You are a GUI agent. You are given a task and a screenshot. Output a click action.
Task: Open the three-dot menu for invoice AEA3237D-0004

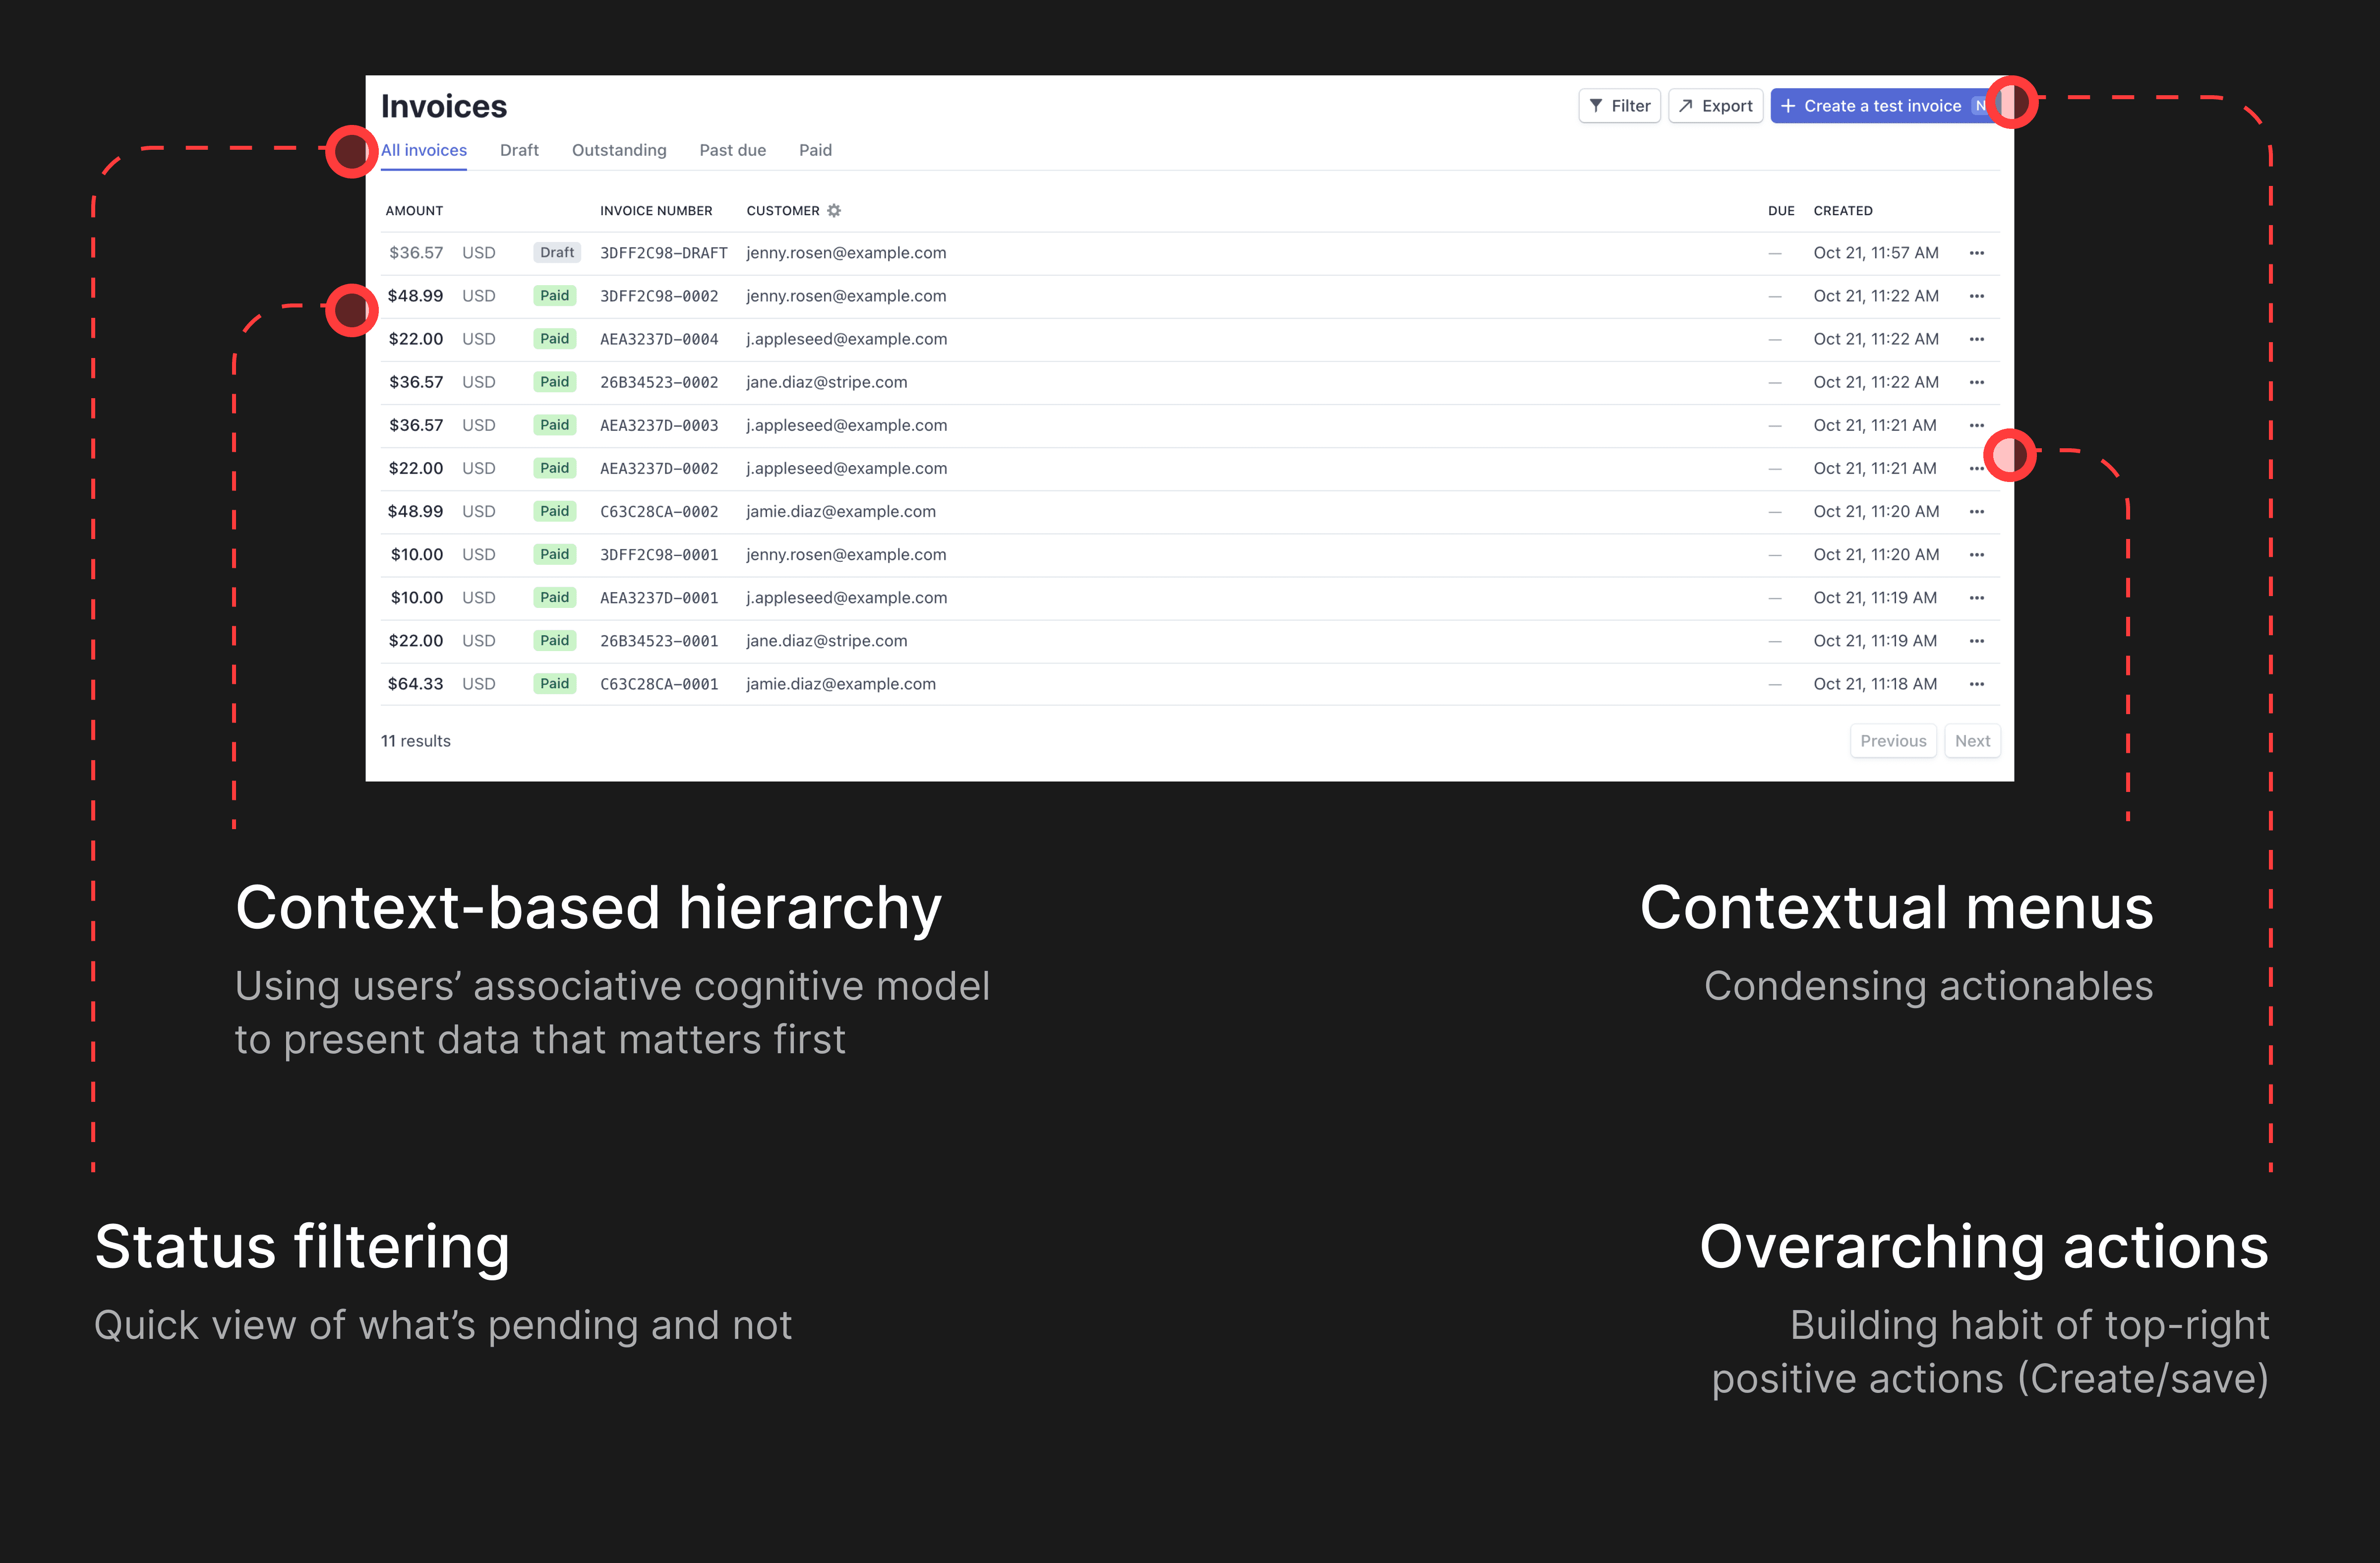tap(1976, 339)
